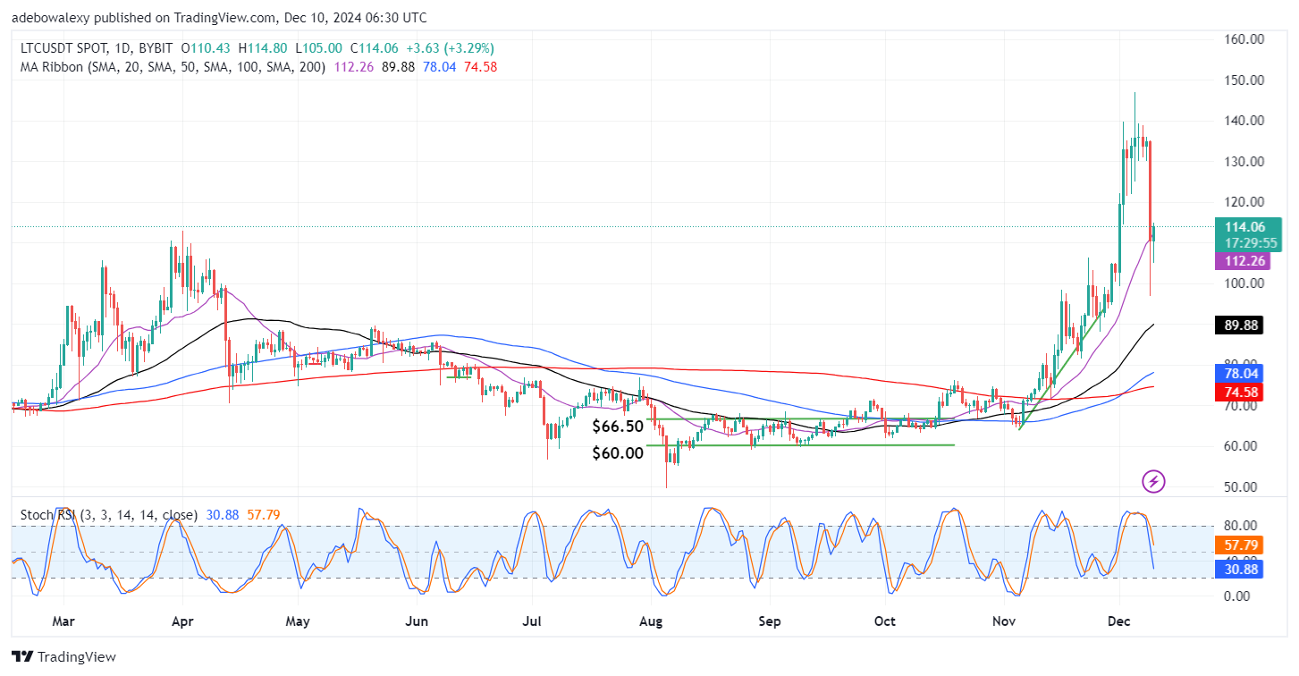Click the 130.00 price axis label
1299x676 pixels.
[1244, 161]
